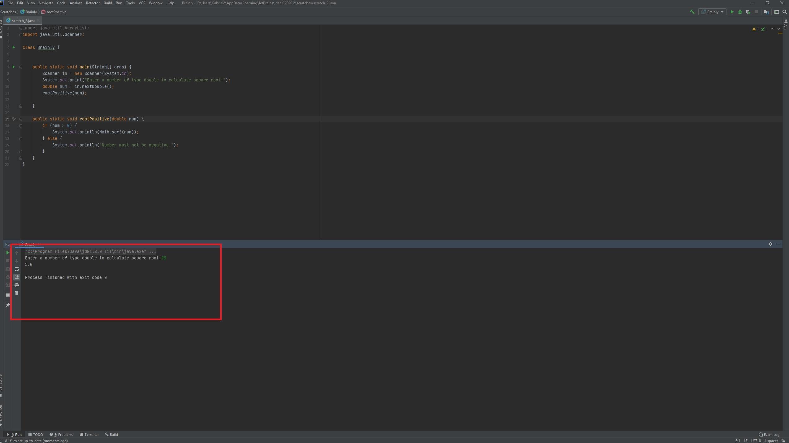Screen dimensions: 789x443
Task: Toggle scroll to end in console
Action: pyautogui.click(x=17, y=277)
